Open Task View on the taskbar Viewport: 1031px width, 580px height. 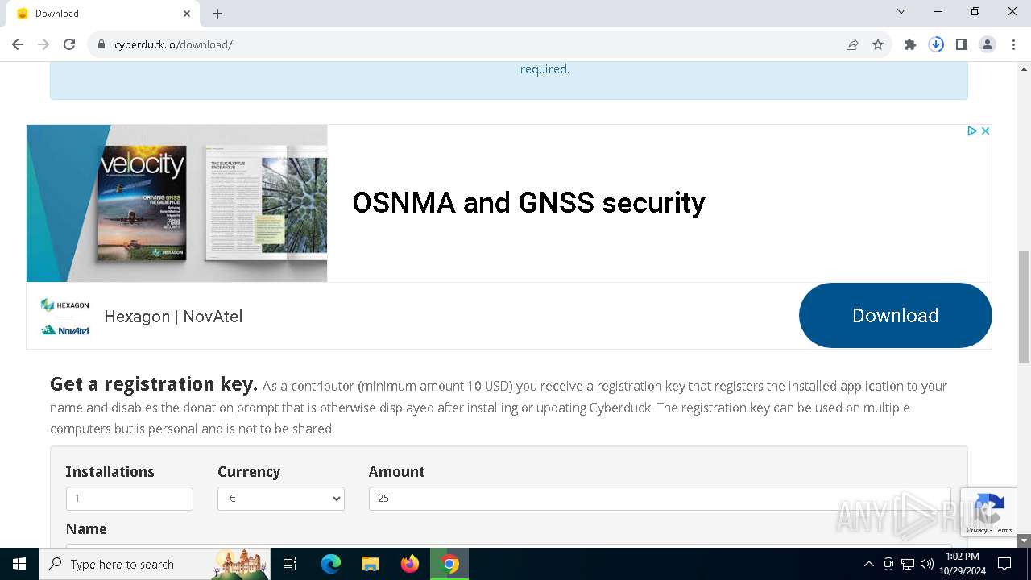291,564
